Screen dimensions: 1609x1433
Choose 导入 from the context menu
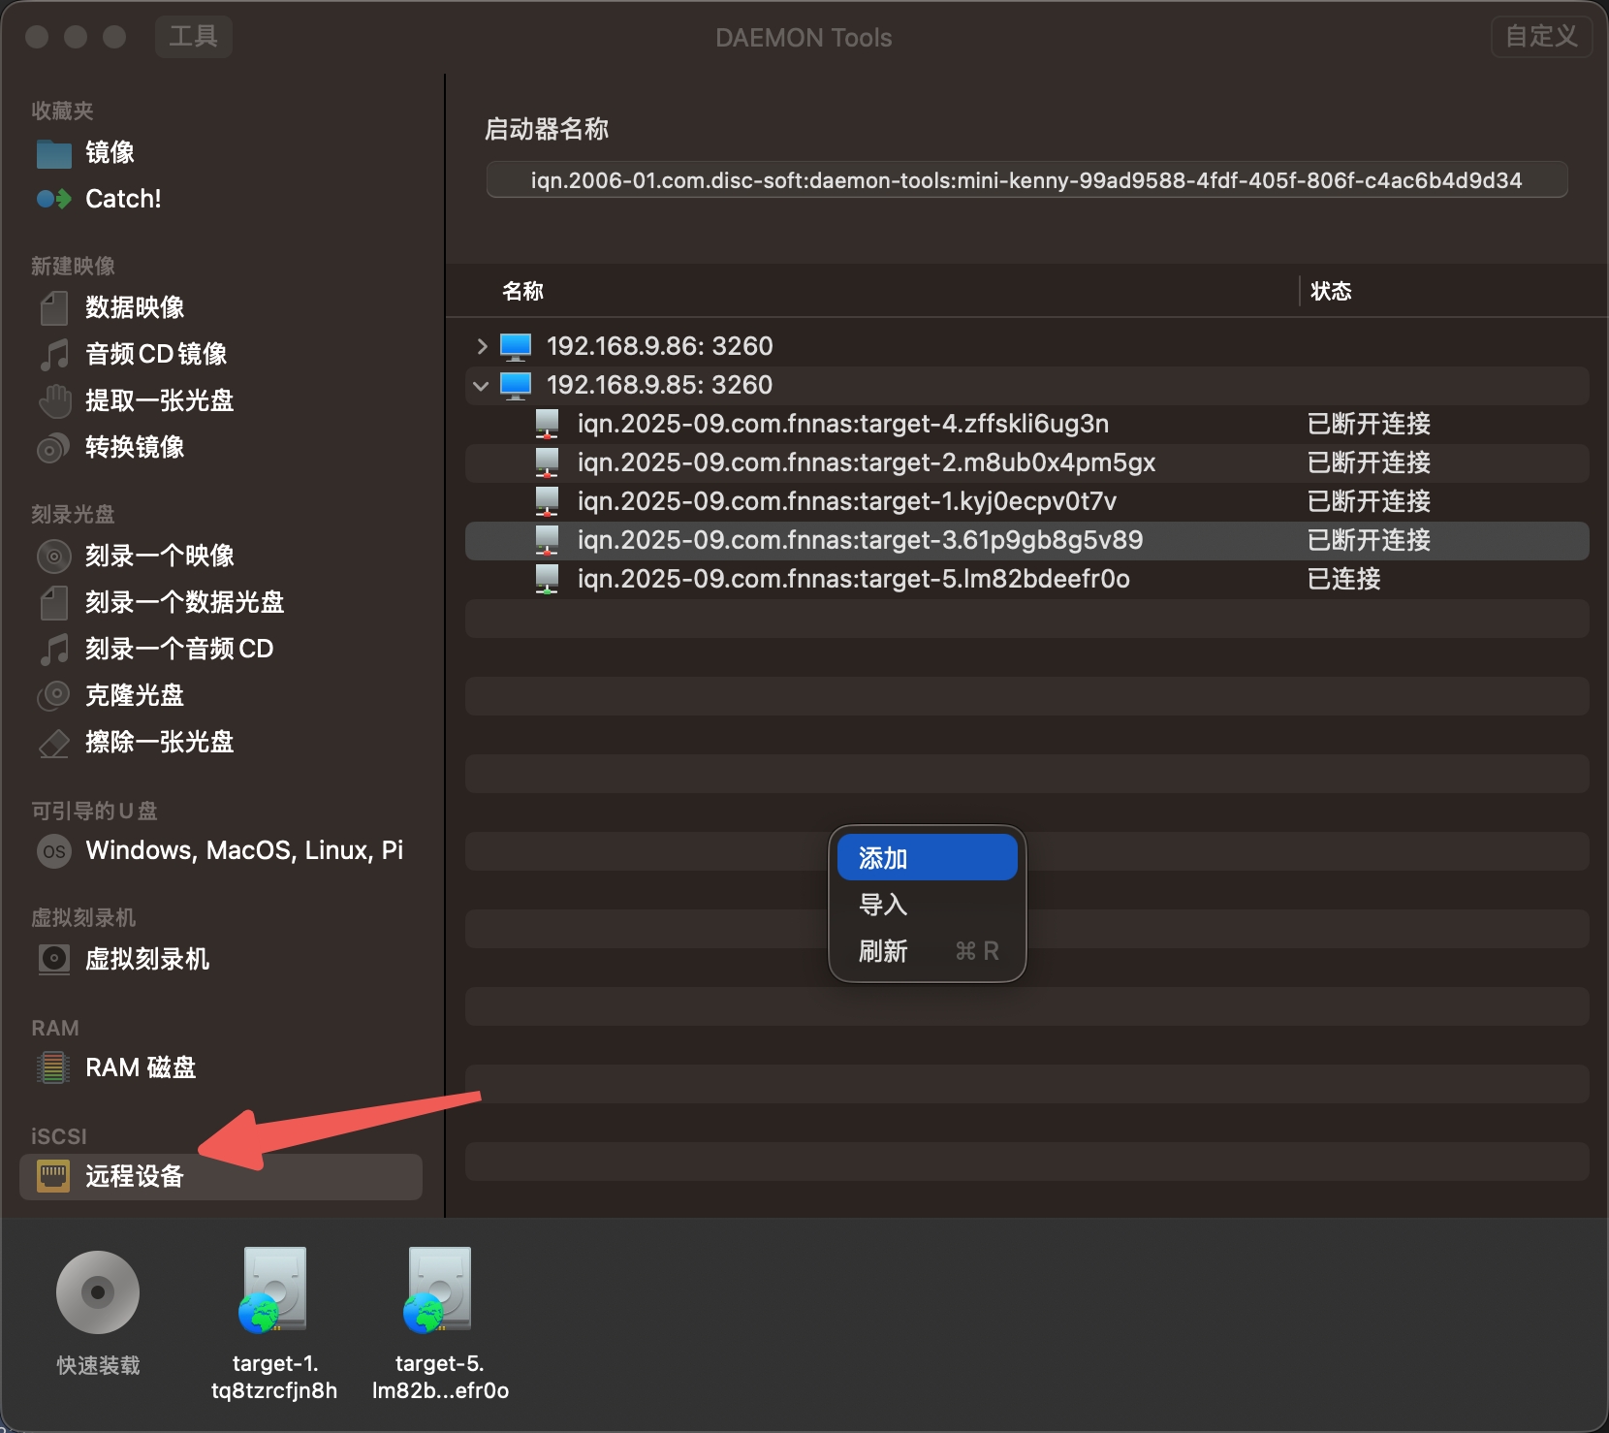pyautogui.click(x=928, y=905)
